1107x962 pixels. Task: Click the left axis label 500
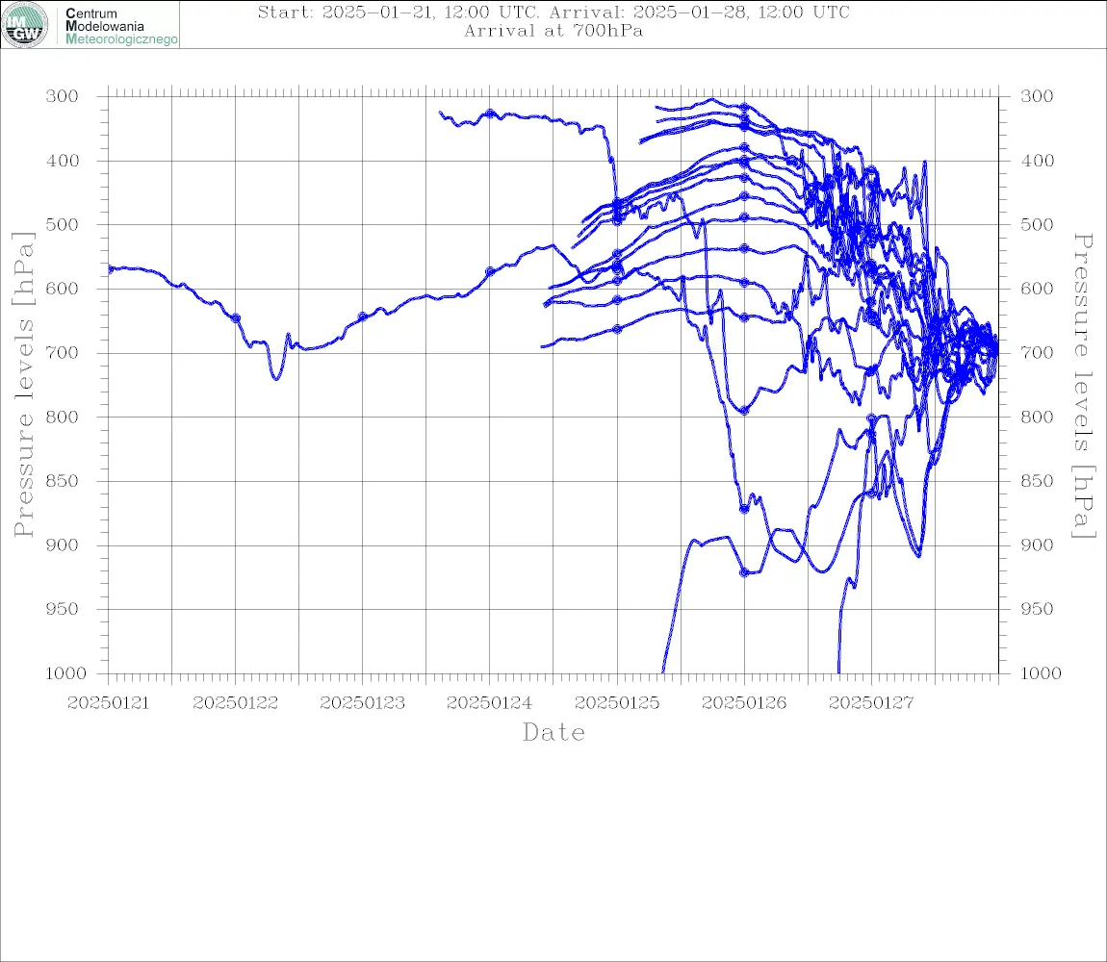tap(63, 224)
